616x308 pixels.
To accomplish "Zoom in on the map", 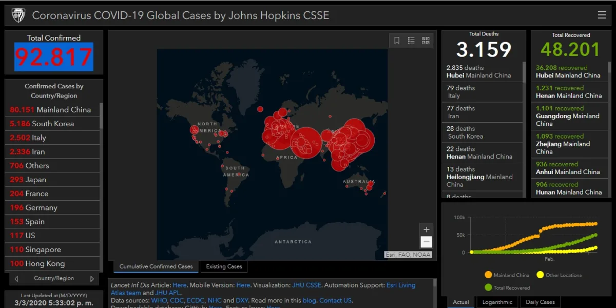I will [426, 229].
